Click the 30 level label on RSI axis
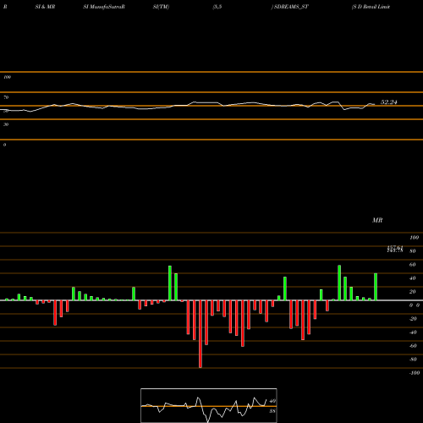This screenshot has height=423, width=423. pyautogui.click(x=6, y=124)
